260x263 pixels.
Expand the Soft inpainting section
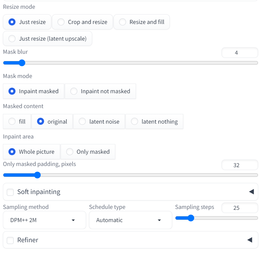pos(250,192)
